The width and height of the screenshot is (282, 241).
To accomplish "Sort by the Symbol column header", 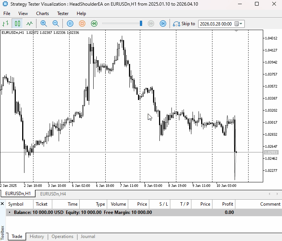I will click(20, 204).
